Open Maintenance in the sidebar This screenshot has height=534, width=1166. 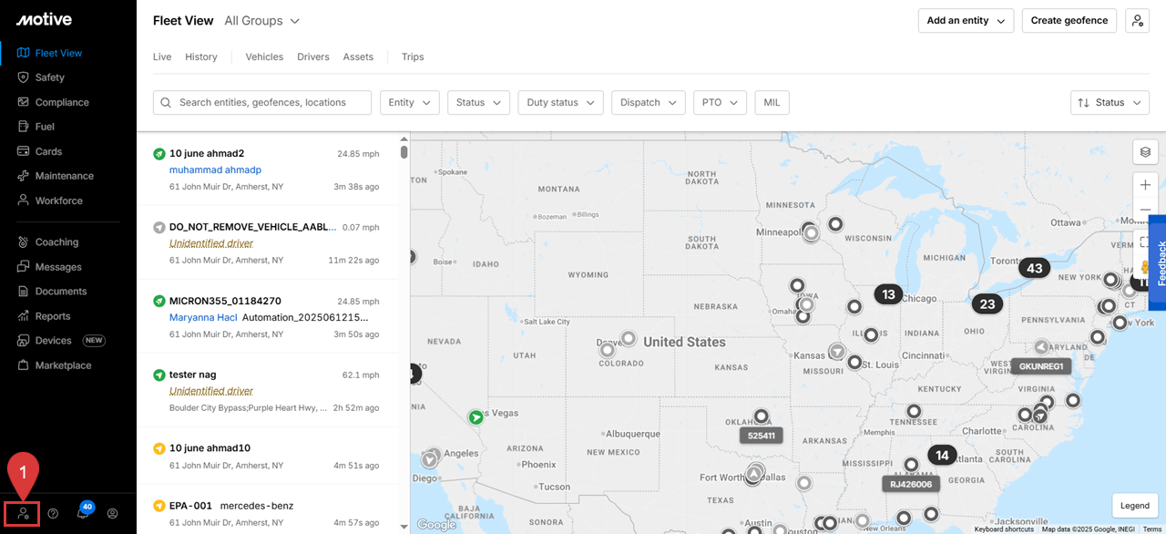pos(64,176)
